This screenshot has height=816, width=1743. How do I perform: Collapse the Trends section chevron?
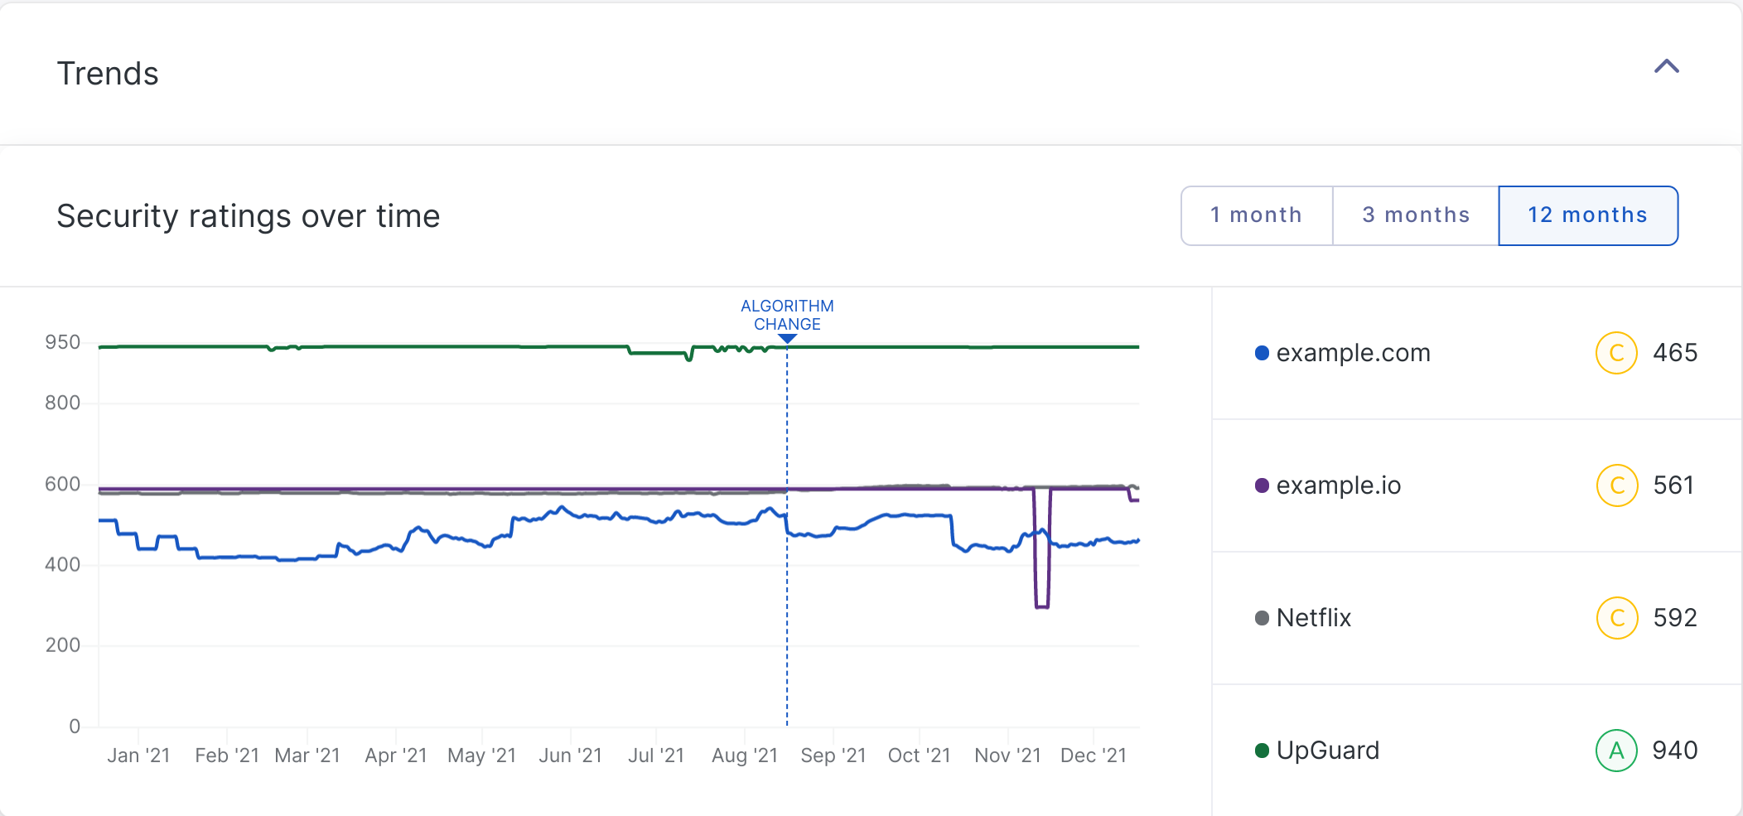tap(1666, 67)
